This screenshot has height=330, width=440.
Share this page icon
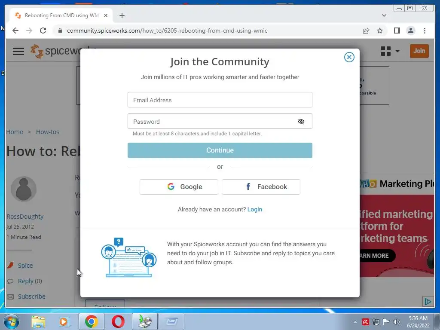pyautogui.click(x=366, y=31)
